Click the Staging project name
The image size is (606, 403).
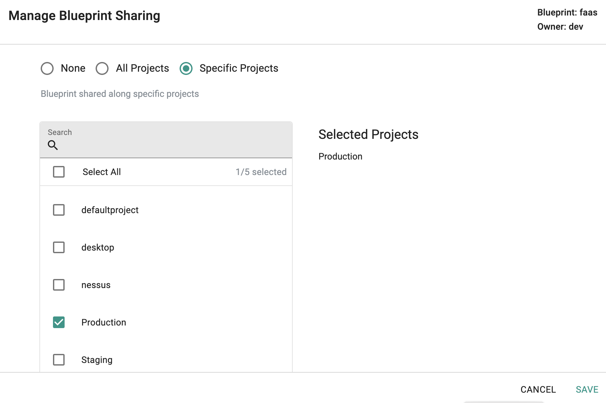tap(97, 360)
